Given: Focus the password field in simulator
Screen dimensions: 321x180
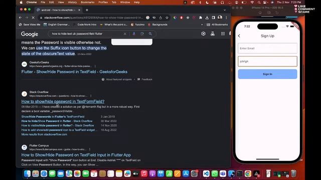Looking at the screenshot, I should (267, 61).
